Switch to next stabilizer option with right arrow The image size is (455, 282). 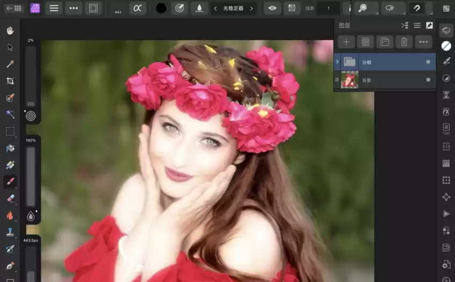tap(251, 9)
